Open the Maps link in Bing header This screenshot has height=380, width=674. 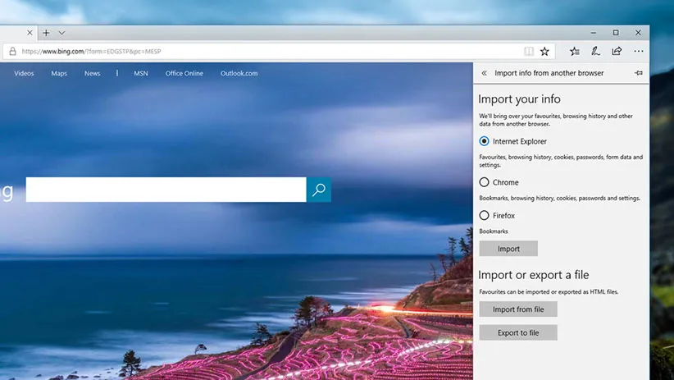59,73
